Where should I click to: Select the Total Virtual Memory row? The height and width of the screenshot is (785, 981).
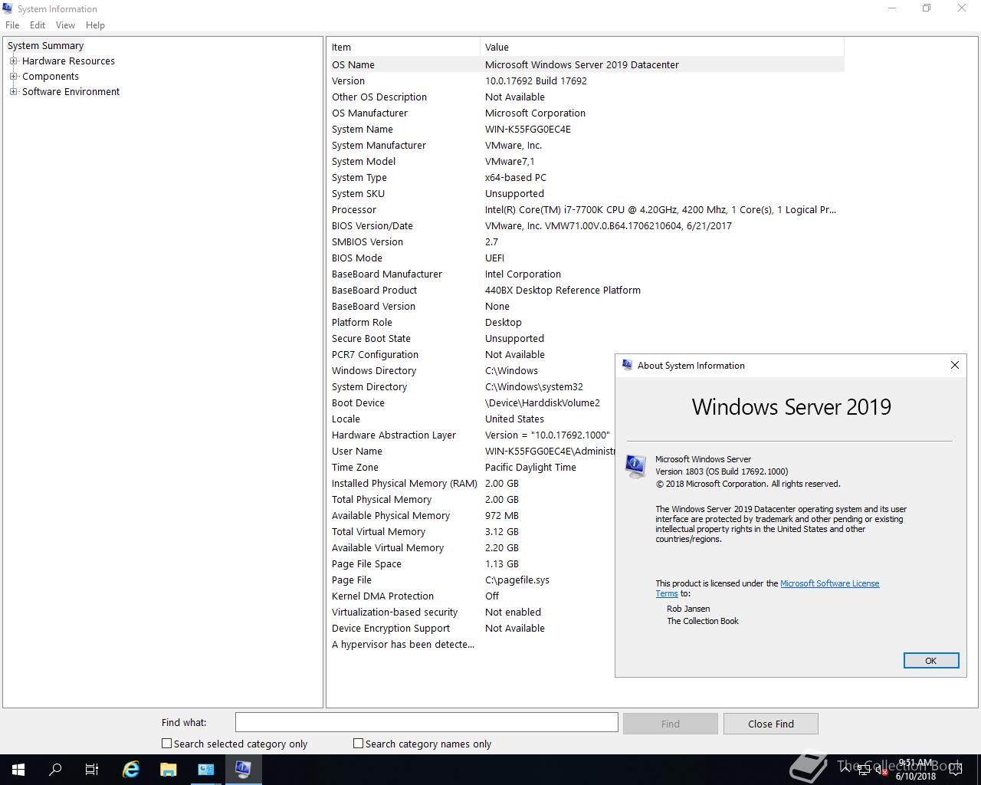[x=472, y=531]
